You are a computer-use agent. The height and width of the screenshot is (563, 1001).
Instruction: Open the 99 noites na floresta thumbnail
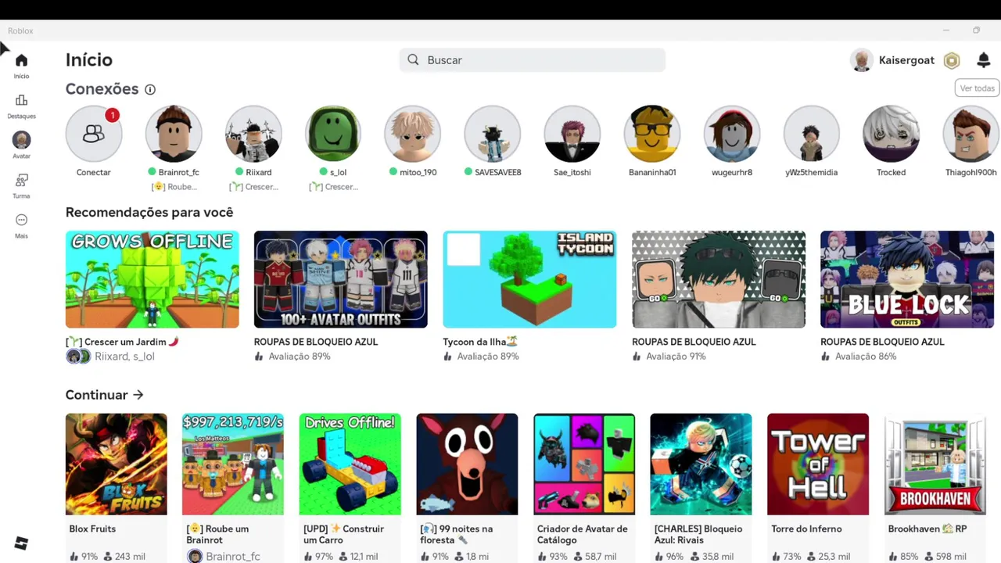pos(467,464)
